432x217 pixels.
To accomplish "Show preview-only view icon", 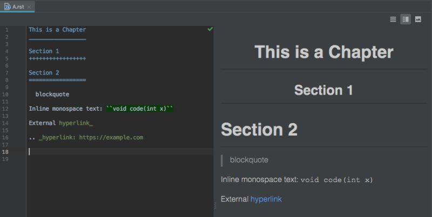I will click(x=418, y=19).
